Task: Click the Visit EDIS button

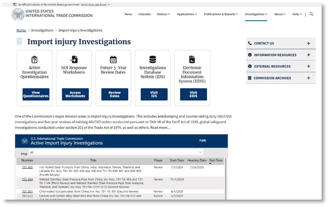Action: click(193, 94)
